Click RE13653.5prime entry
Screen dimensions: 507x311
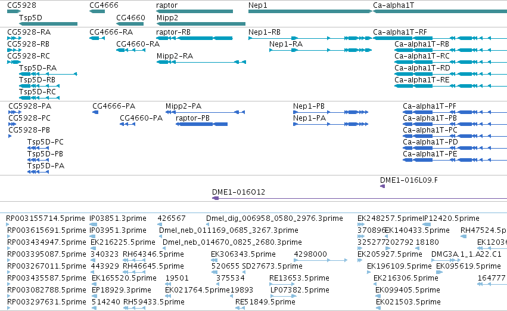pyautogui.click(x=299, y=278)
